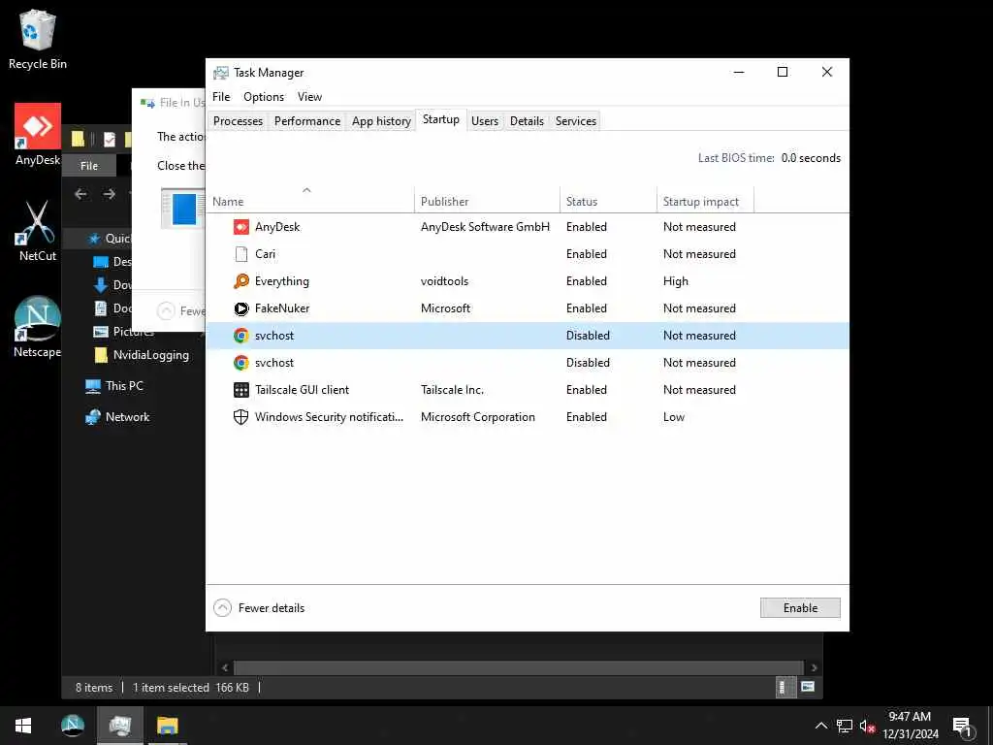Image resolution: width=993 pixels, height=745 pixels.
Task: Open the notification center icon
Action: pyautogui.click(x=962, y=727)
